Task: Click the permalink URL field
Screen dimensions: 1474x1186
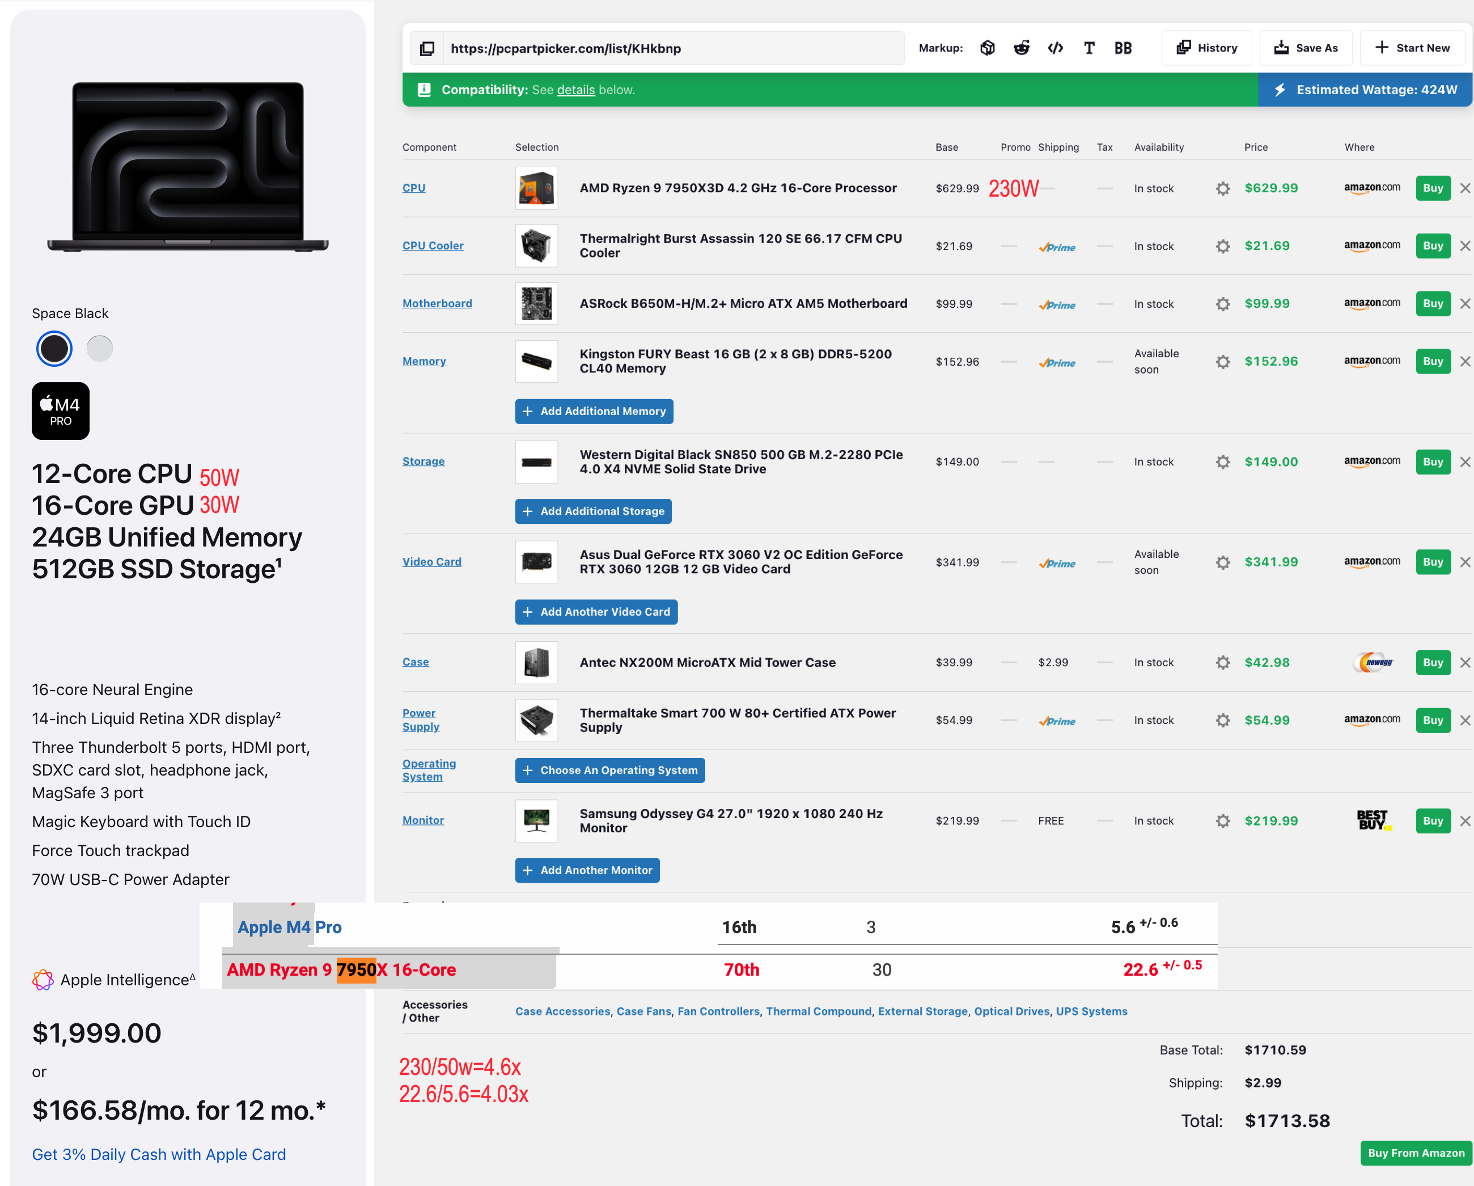Action: click(674, 49)
